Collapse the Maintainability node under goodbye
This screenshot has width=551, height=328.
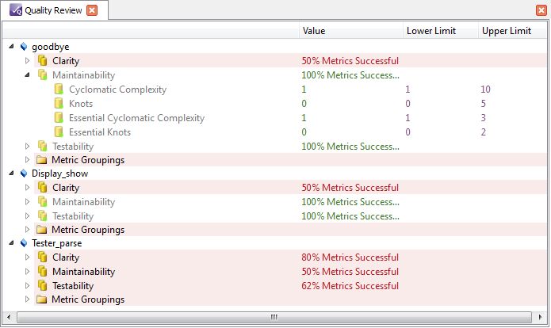28,75
